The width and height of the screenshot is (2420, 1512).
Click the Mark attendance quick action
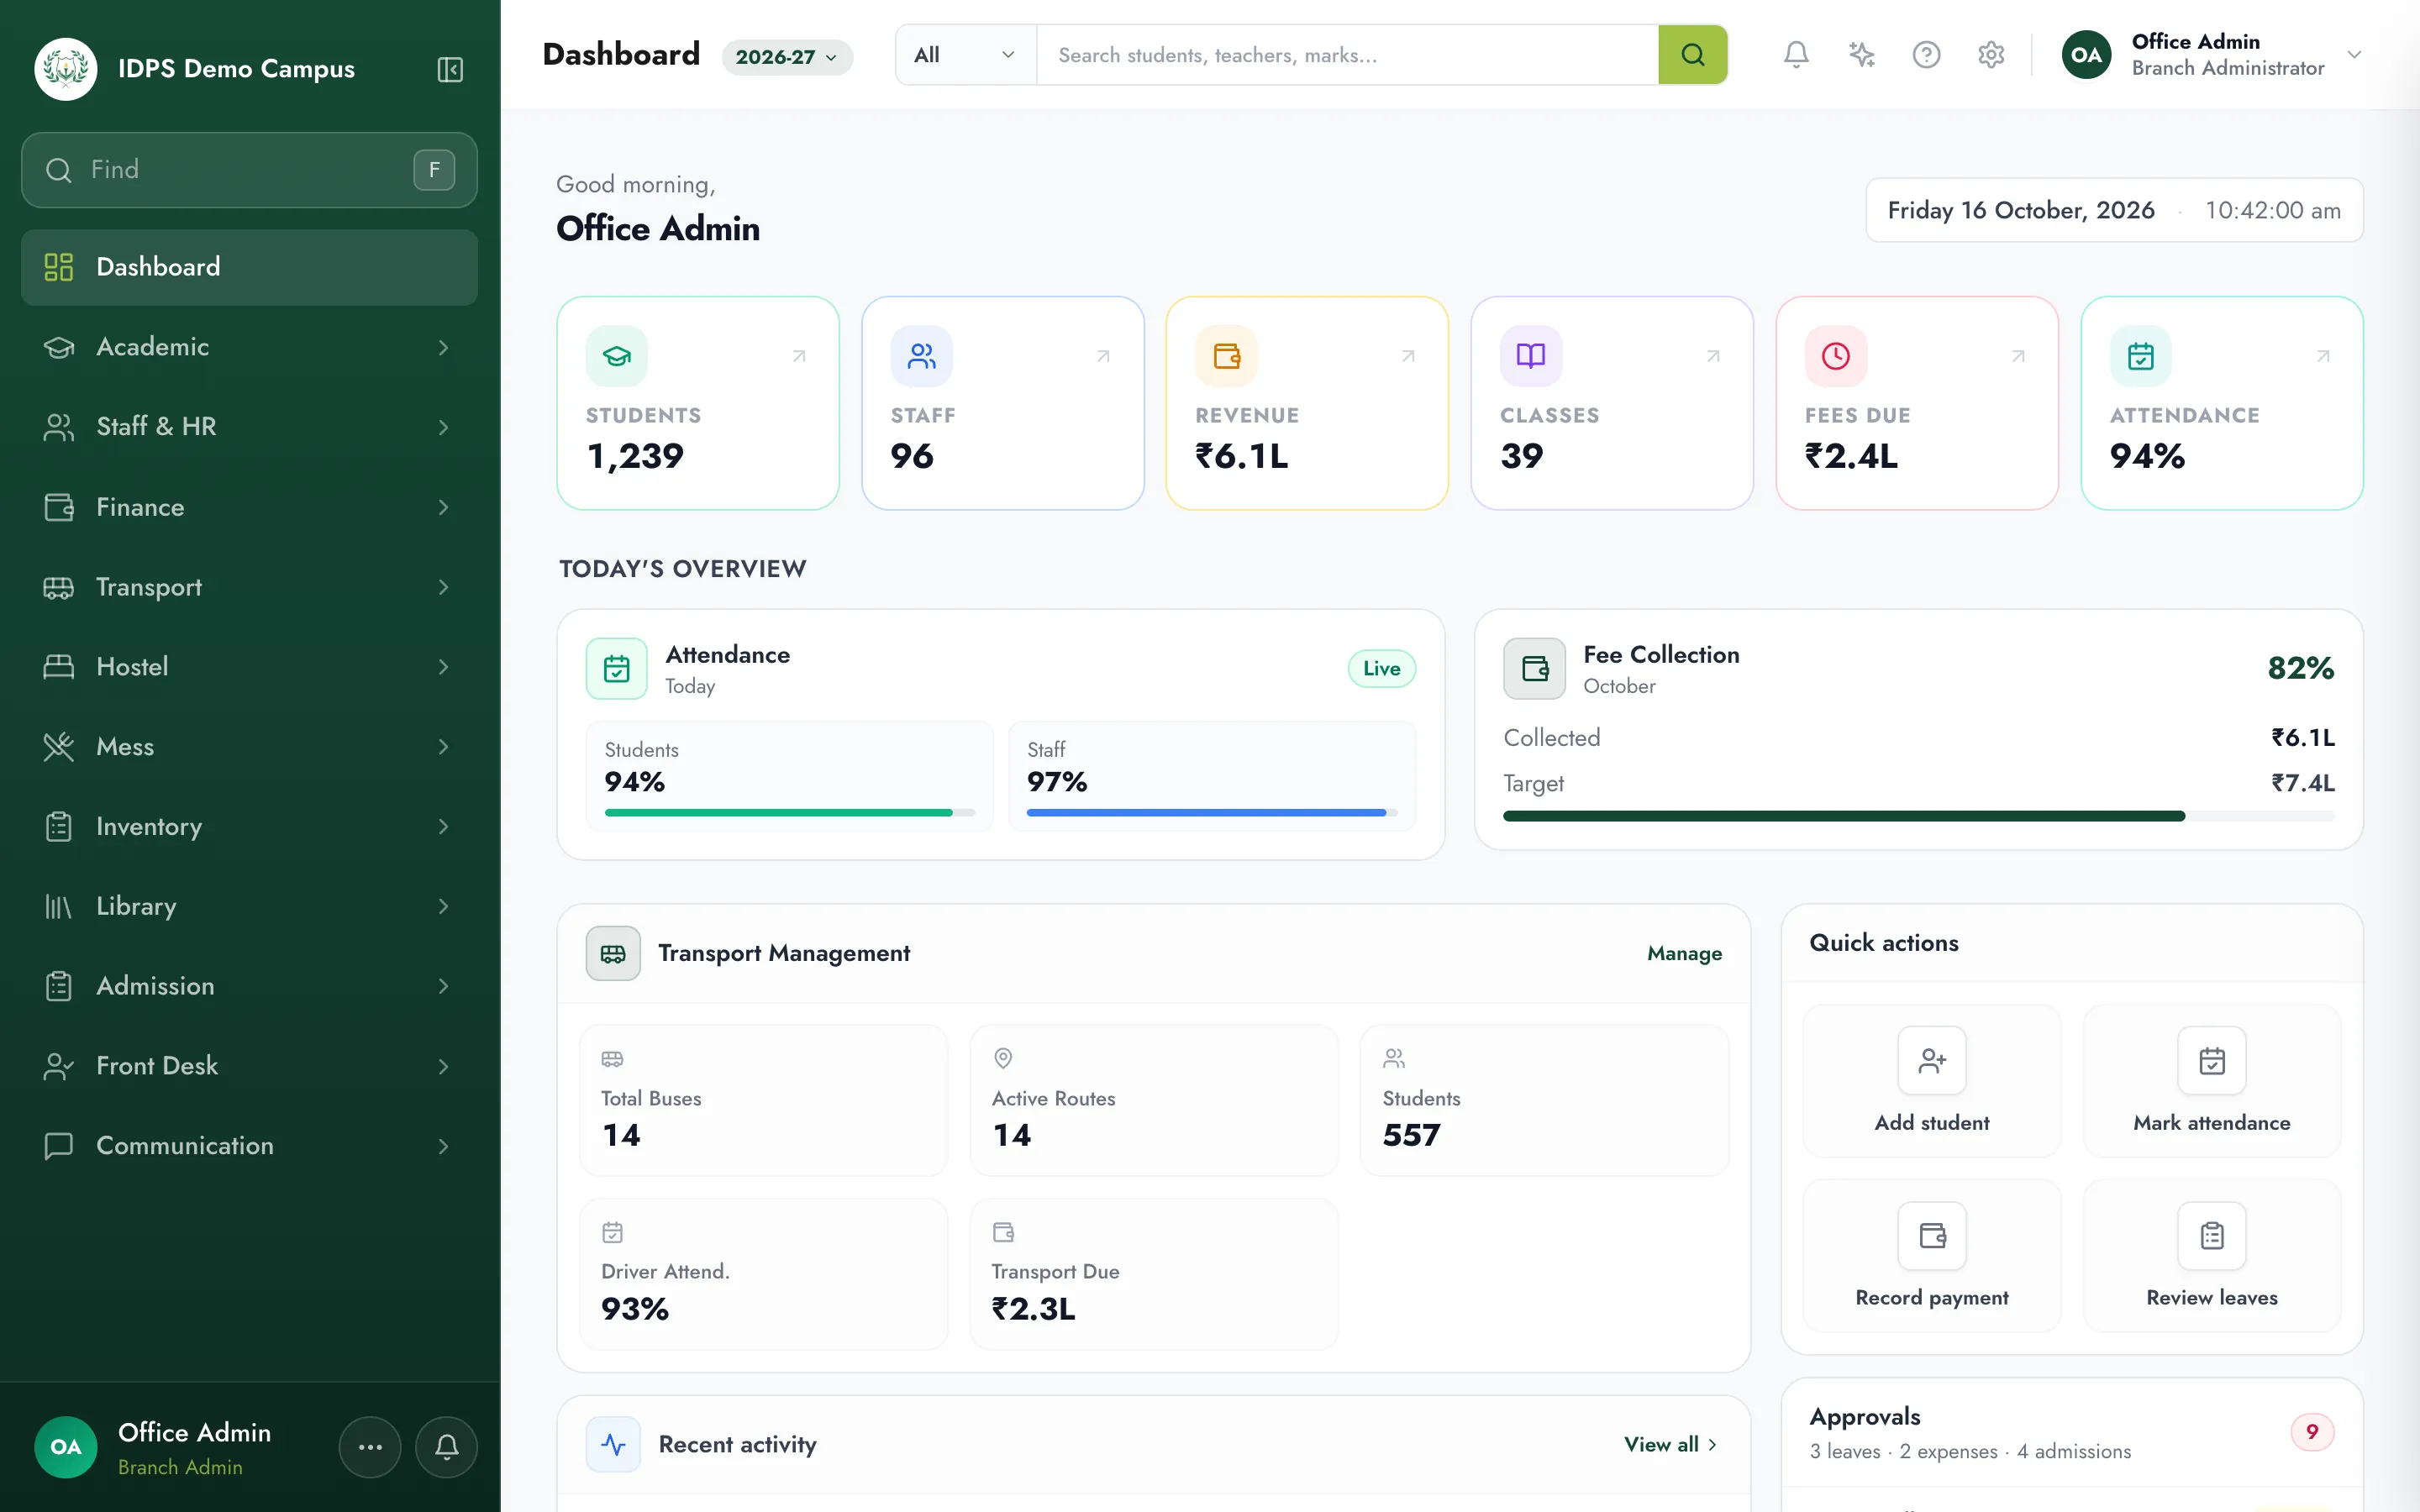(2211, 1081)
